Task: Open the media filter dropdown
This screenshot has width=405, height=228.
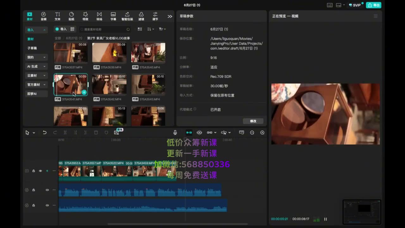Action: coord(162,29)
